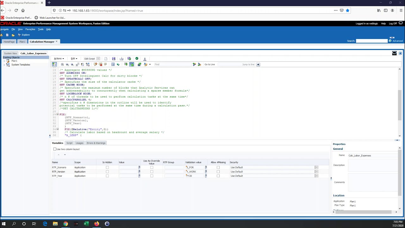Expand the Plan1 tree node
The image size is (405, 228).
(x=4, y=61)
